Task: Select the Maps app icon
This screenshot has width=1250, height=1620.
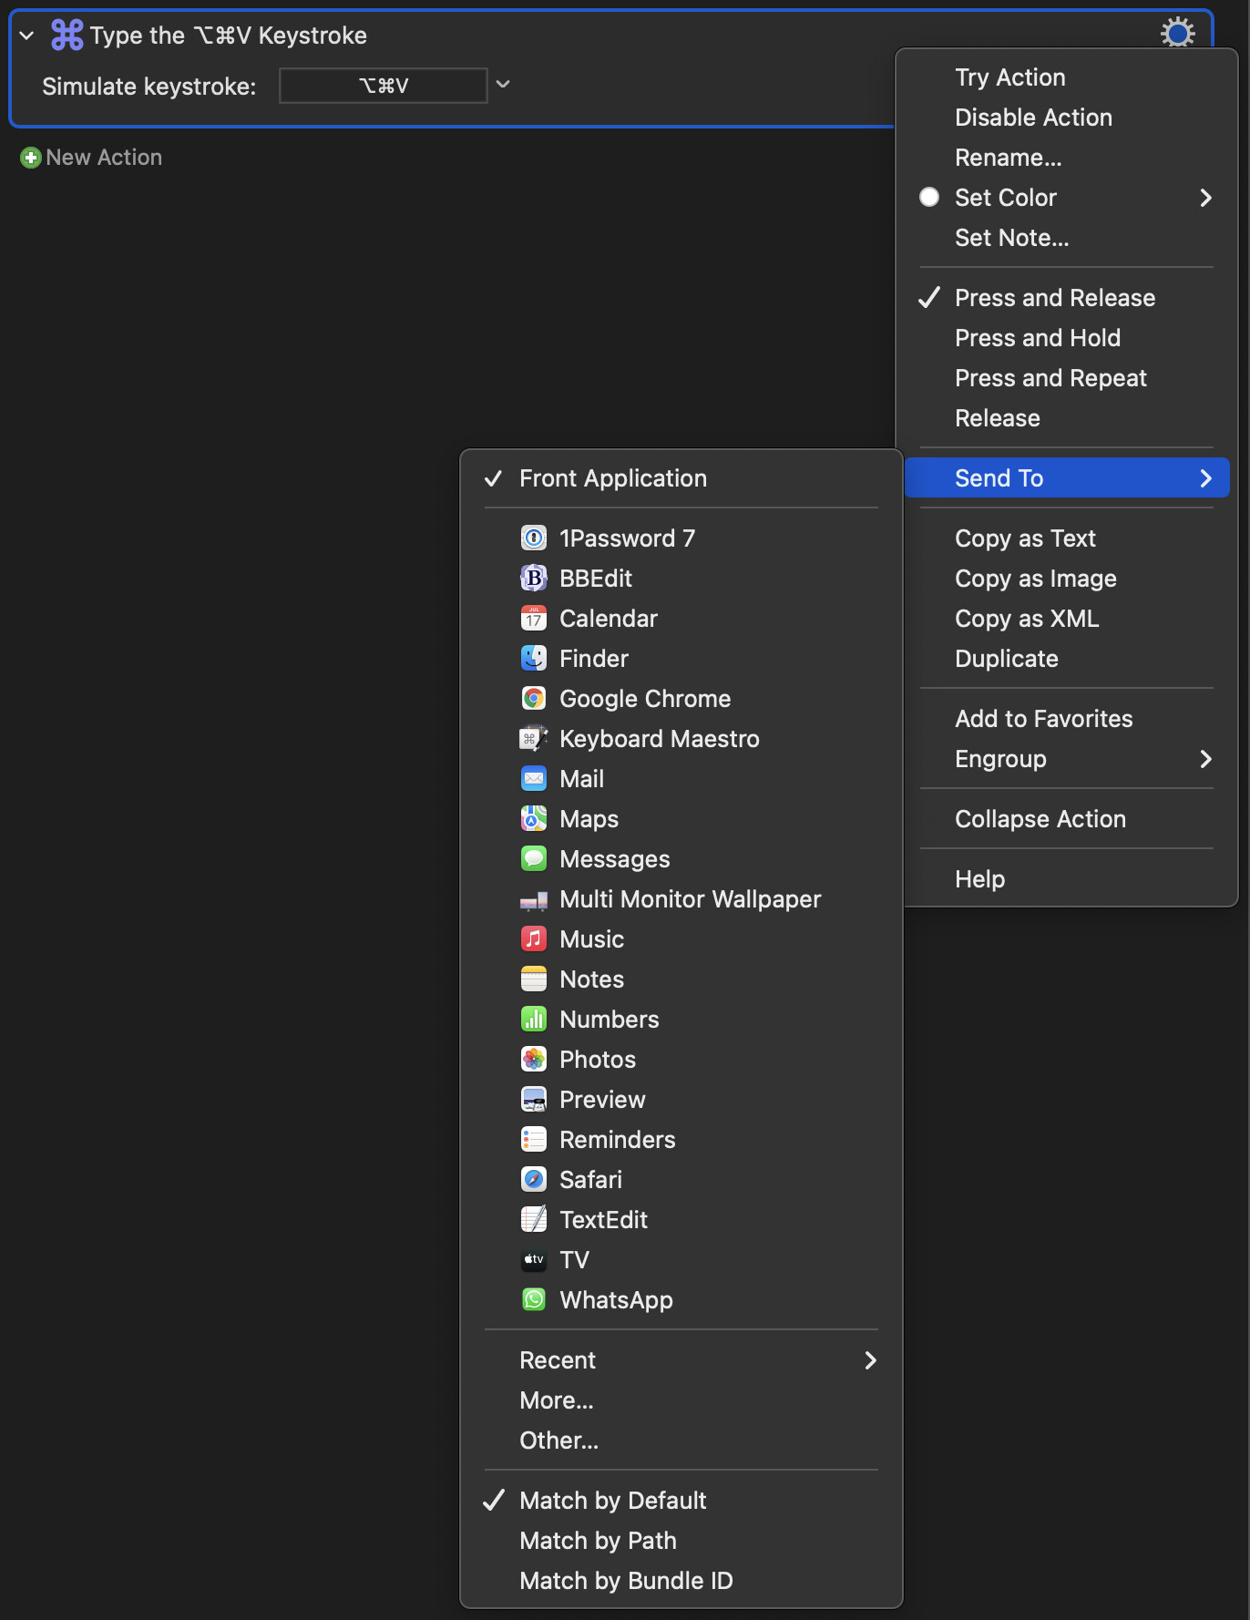Action: pyautogui.click(x=534, y=818)
